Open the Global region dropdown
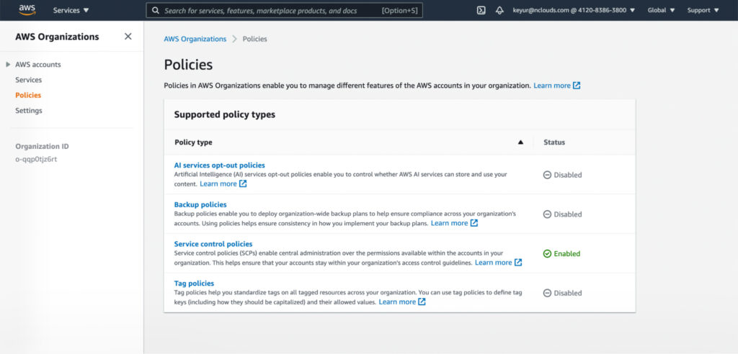Image resolution: width=738 pixels, height=354 pixels. coord(662,10)
